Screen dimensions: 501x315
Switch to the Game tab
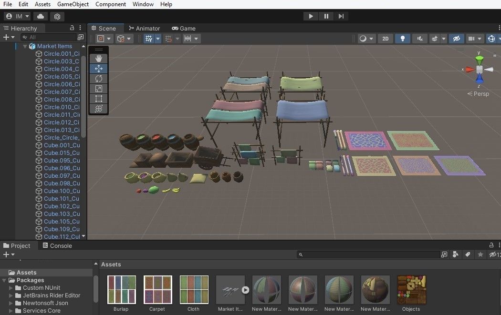[x=184, y=29]
